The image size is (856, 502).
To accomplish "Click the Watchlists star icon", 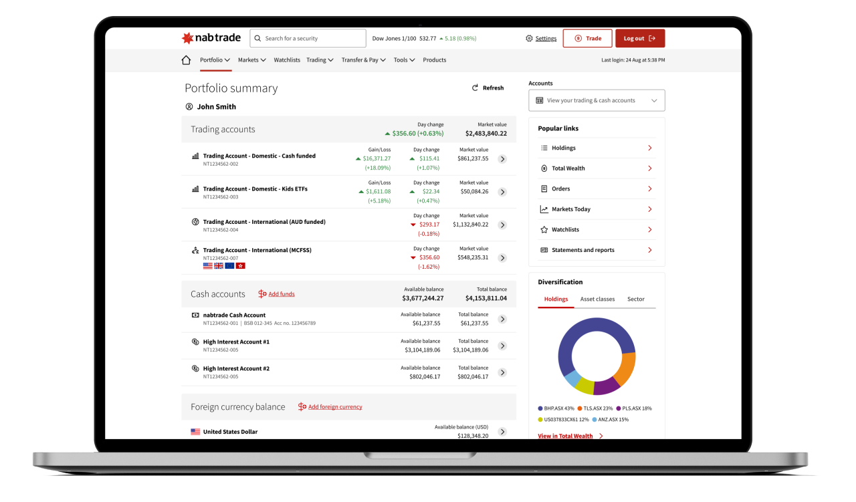I will pyautogui.click(x=544, y=229).
